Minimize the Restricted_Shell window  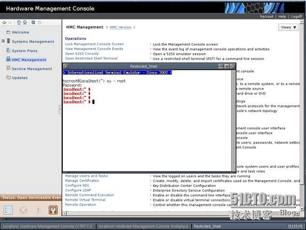(x=221, y=67)
